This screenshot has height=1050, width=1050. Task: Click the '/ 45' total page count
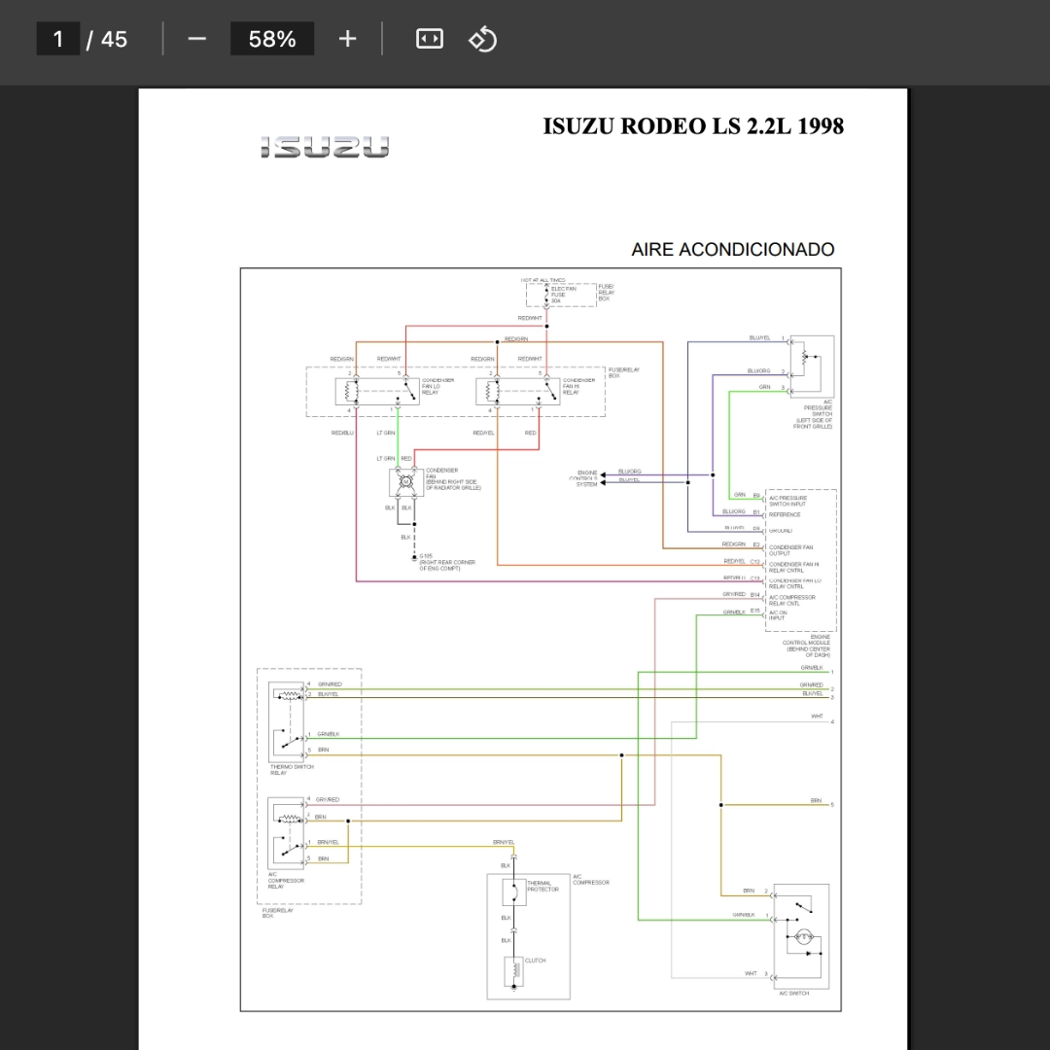pos(107,40)
